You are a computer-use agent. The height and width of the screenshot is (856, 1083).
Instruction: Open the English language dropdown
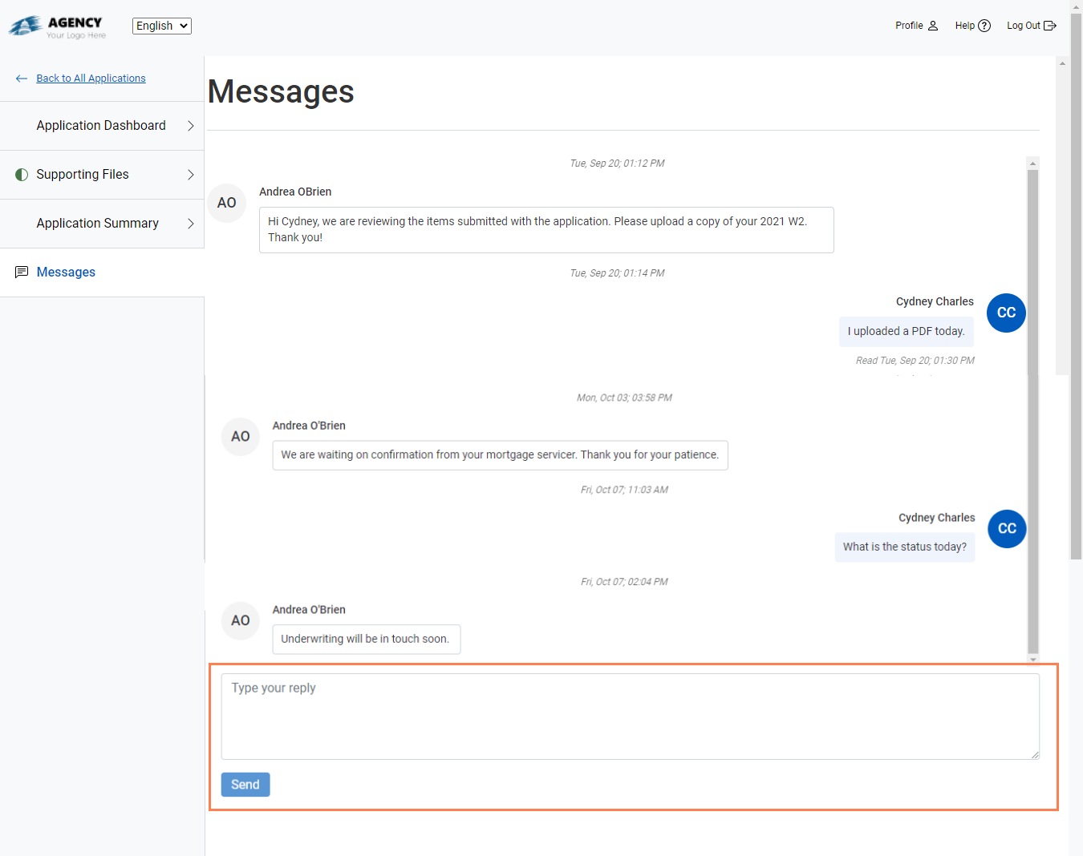point(162,26)
